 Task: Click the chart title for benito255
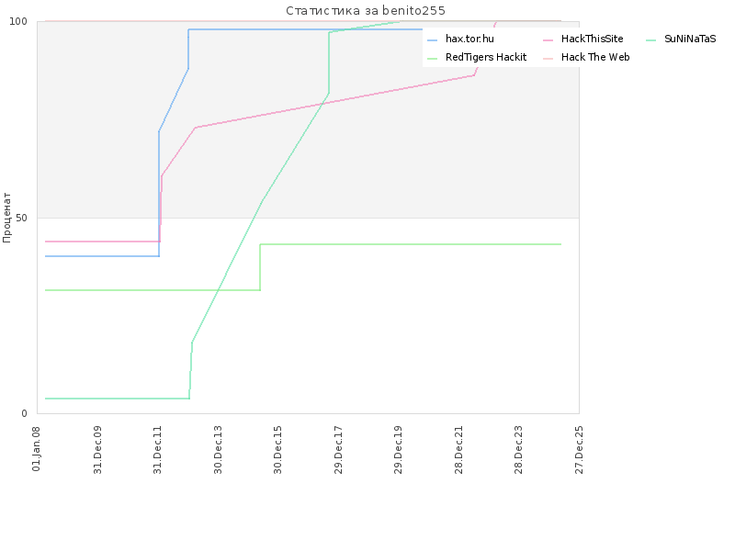point(366,10)
